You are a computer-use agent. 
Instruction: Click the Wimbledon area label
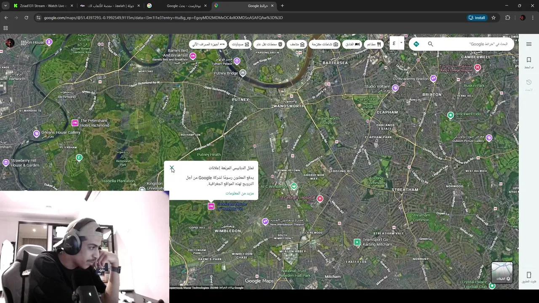(227, 231)
